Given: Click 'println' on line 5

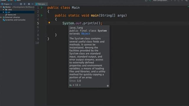Looking at the screenshot, I should point(90,23).
